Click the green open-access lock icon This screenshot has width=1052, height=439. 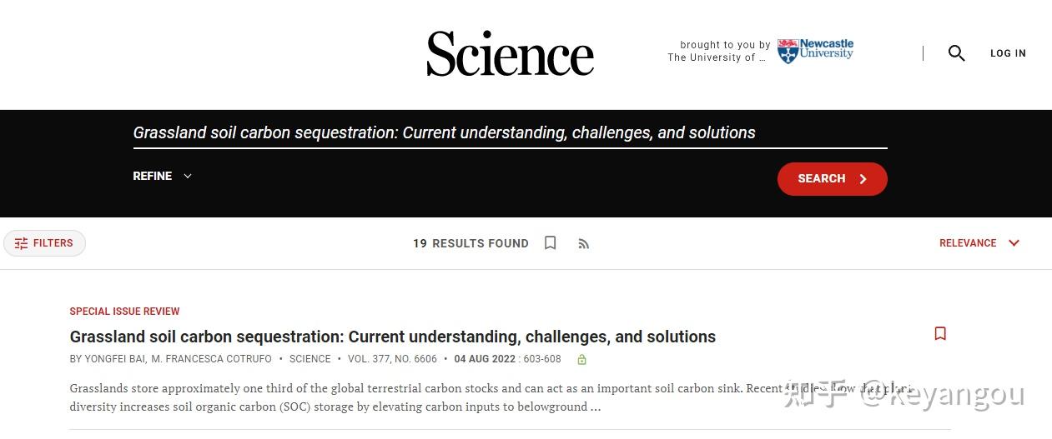(581, 360)
